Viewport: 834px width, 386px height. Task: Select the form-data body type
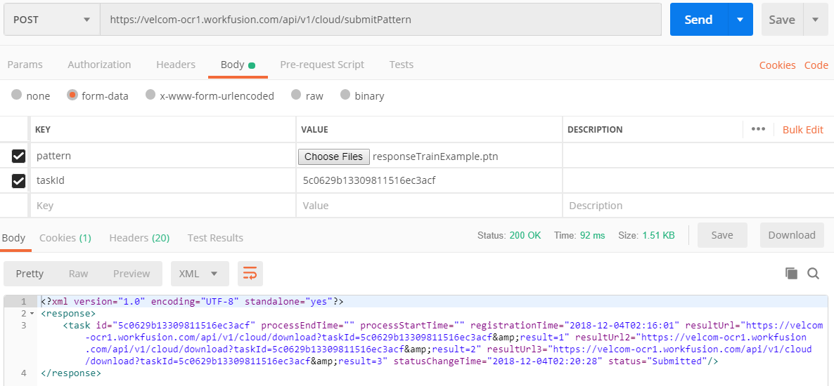pos(72,95)
